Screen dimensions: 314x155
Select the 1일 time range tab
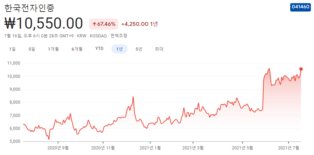(12, 49)
